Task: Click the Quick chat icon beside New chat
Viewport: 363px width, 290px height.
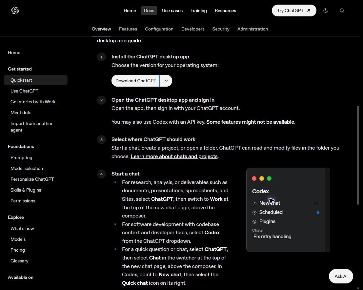Action: point(316,203)
